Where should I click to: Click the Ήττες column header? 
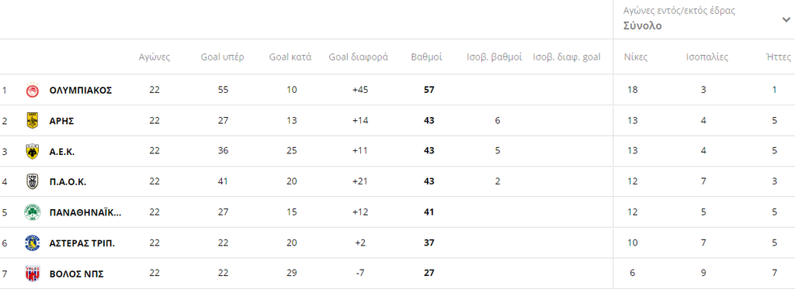click(778, 57)
